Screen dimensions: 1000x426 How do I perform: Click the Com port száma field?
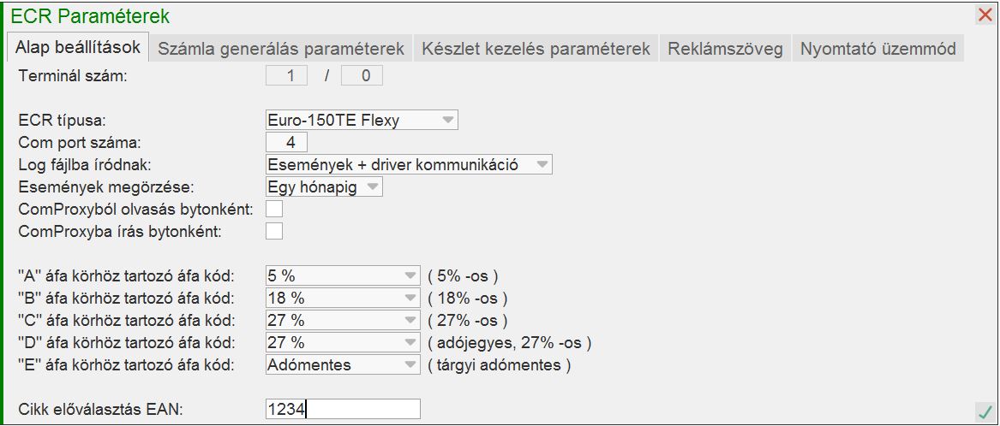286,142
